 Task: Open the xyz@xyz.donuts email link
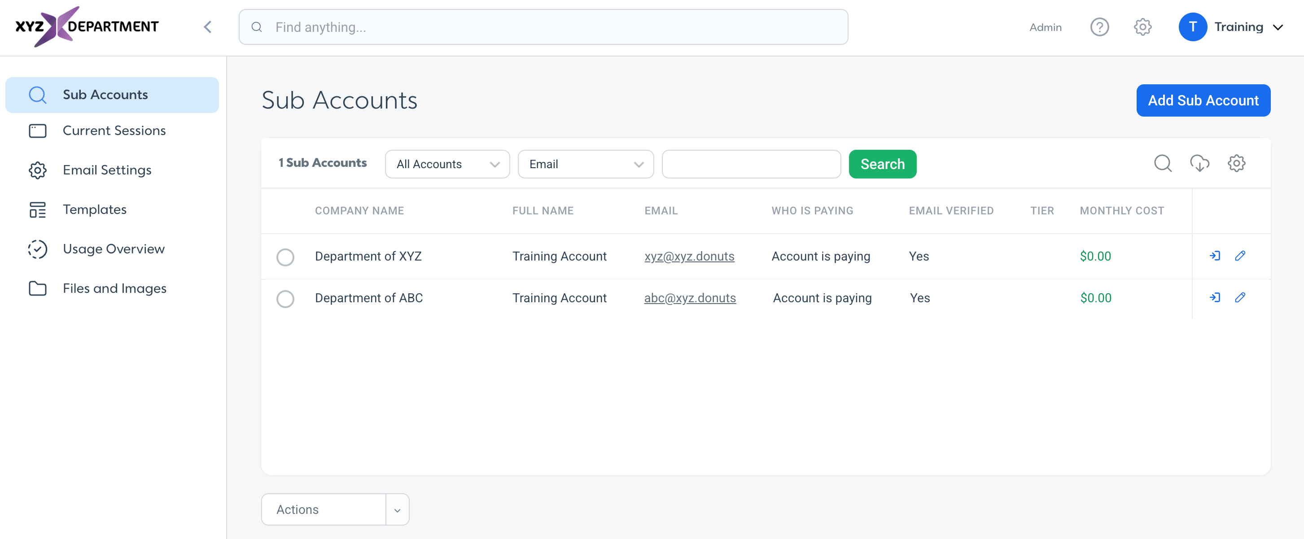[689, 256]
